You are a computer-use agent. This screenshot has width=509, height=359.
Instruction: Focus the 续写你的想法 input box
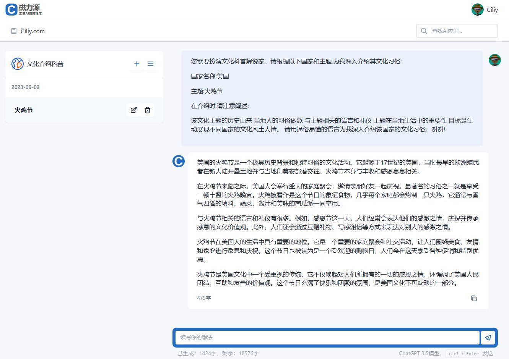click(x=327, y=338)
